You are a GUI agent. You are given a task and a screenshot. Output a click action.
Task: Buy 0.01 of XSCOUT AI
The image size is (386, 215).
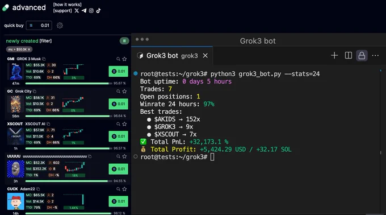coord(119,137)
